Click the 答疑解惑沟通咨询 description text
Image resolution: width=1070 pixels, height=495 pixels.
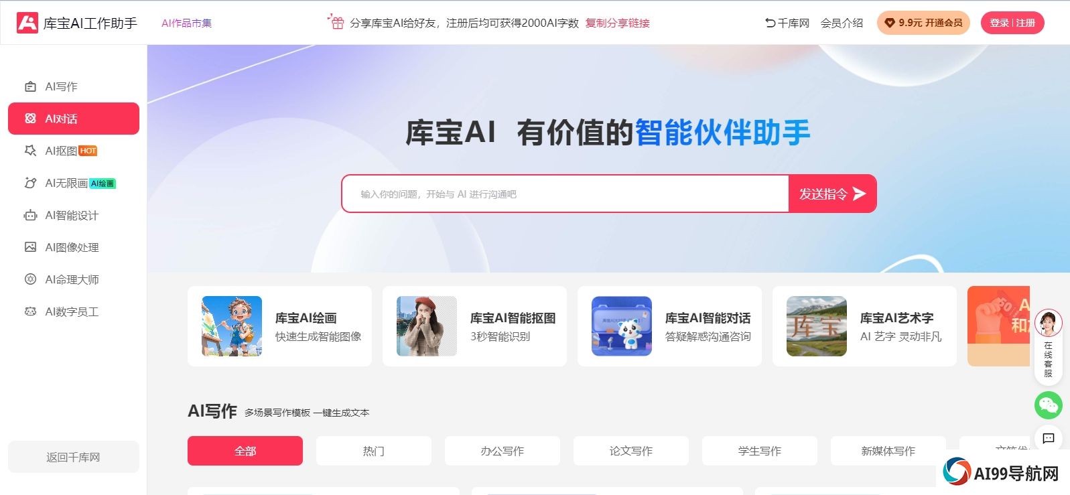point(708,336)
